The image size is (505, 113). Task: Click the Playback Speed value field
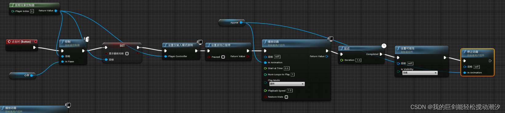[x=290, y=91]
